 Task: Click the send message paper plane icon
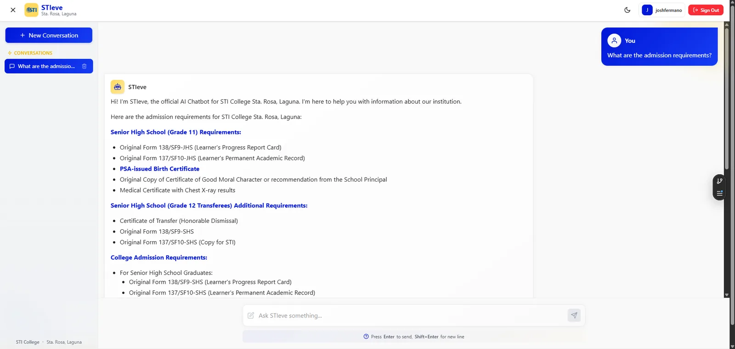[x=574, y=316]
